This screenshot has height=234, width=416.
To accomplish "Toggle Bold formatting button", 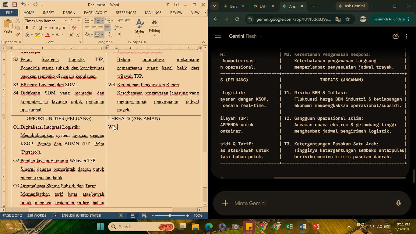I will pos(27,28).
